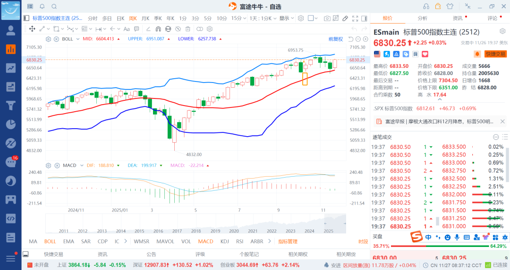This screenshot has width=510, height=270.
Task: Switch to 月K chart period
Action: click(145, 18)
